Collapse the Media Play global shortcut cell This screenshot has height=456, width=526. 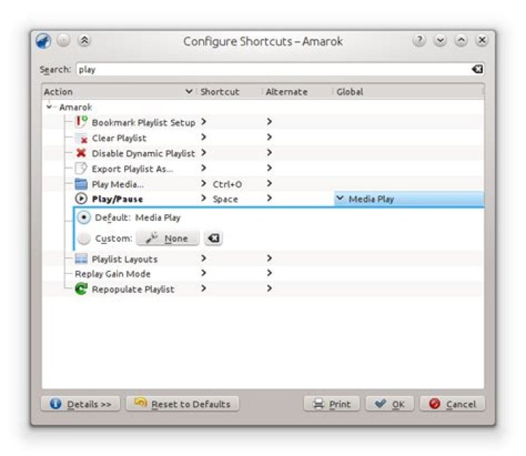(x=340, y=198)
